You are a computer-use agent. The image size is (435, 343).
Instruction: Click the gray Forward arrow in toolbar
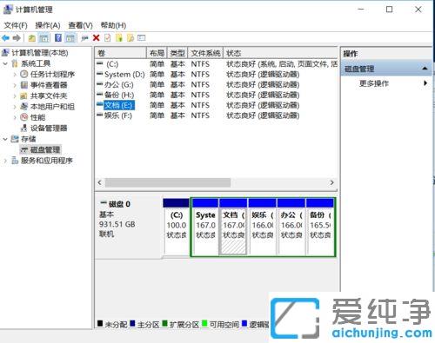pos(17,38)
